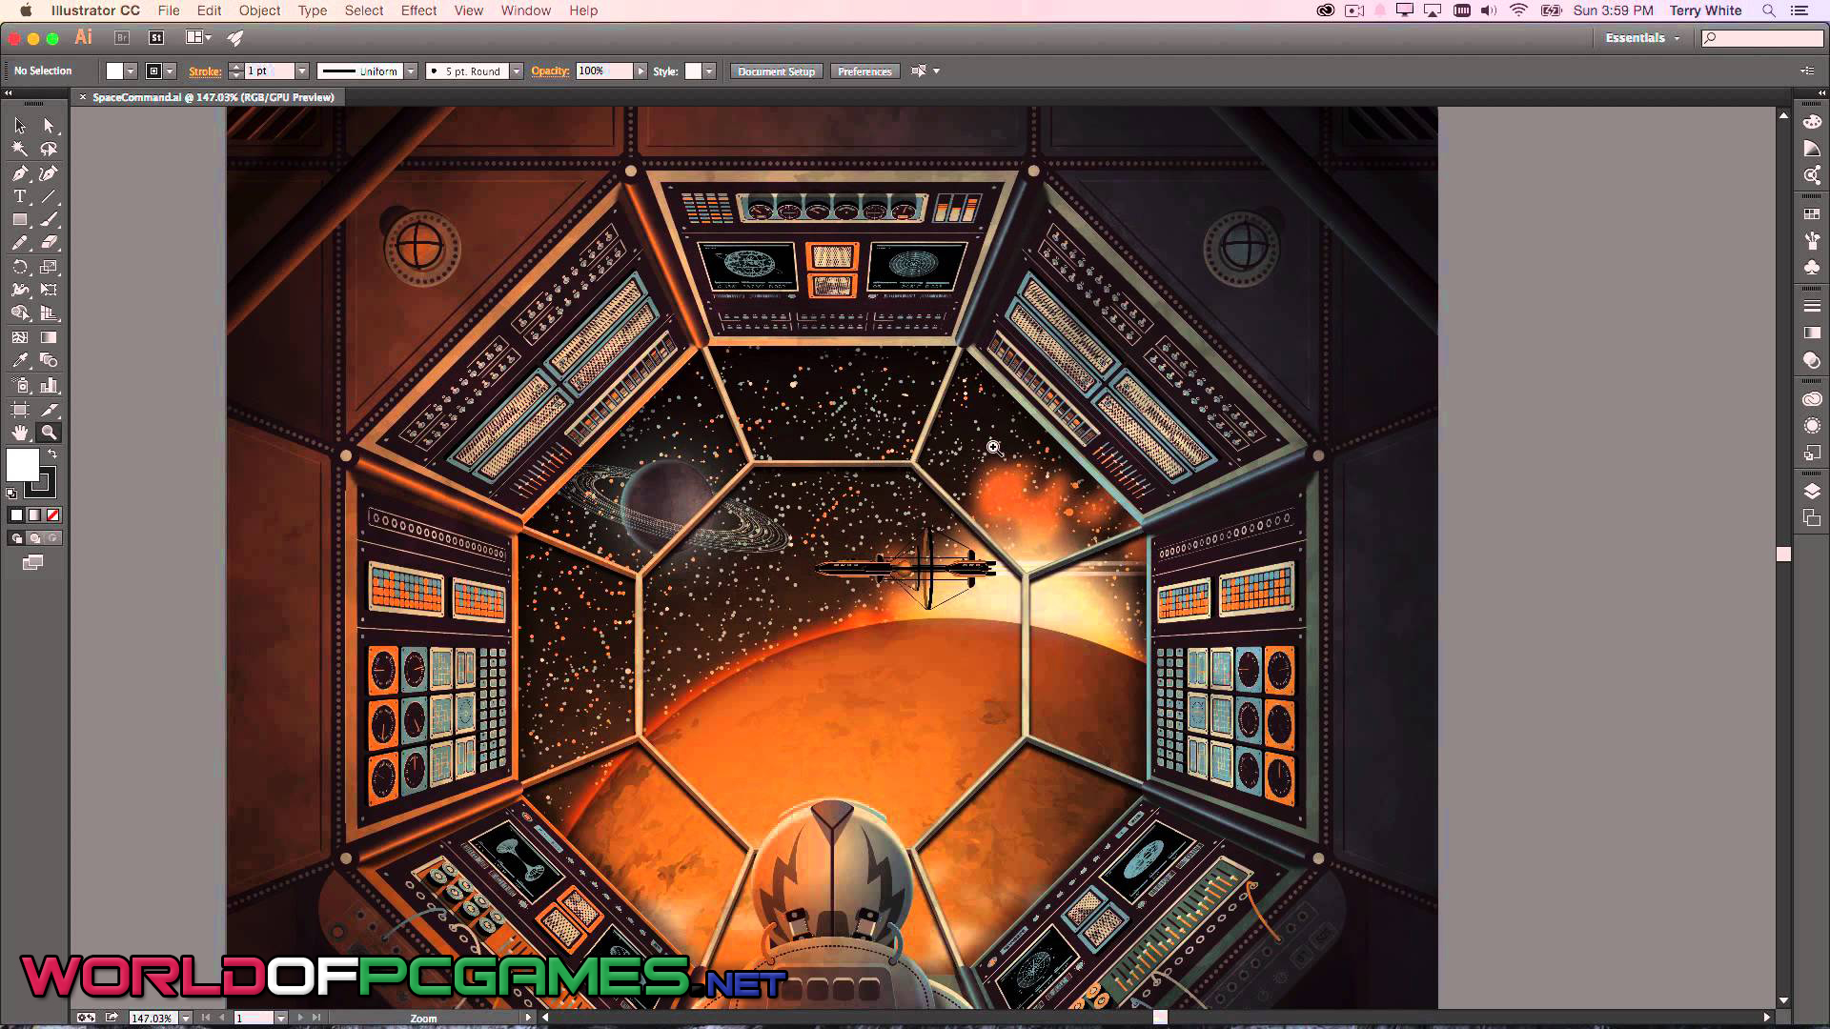The width and height of the screenshot is (1830, 1029).
Task: Open the Window menu
Action: tap(525, 10)
